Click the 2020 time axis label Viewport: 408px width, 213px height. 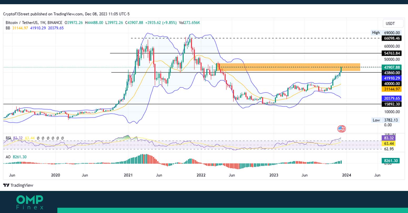click(56, 175)
